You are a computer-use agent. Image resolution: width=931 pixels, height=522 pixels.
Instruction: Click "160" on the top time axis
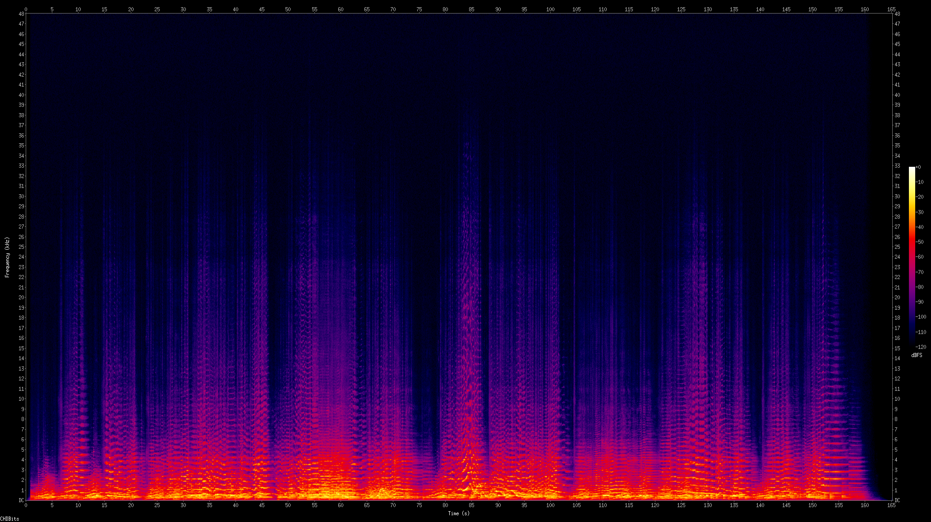click(865, 9)
